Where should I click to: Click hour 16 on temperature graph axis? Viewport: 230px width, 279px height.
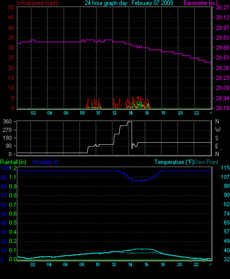146,265
